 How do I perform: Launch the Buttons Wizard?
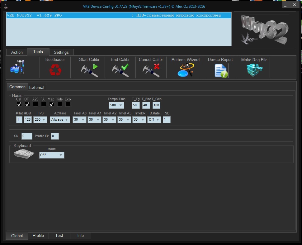pos(186,70)
